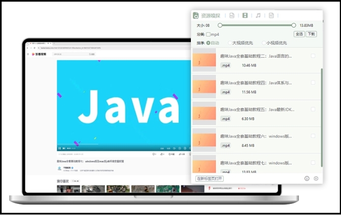Click the hamburger menu beside 好看视频 logo
This screenshot has height=215, width=341.
coord(28,54)
